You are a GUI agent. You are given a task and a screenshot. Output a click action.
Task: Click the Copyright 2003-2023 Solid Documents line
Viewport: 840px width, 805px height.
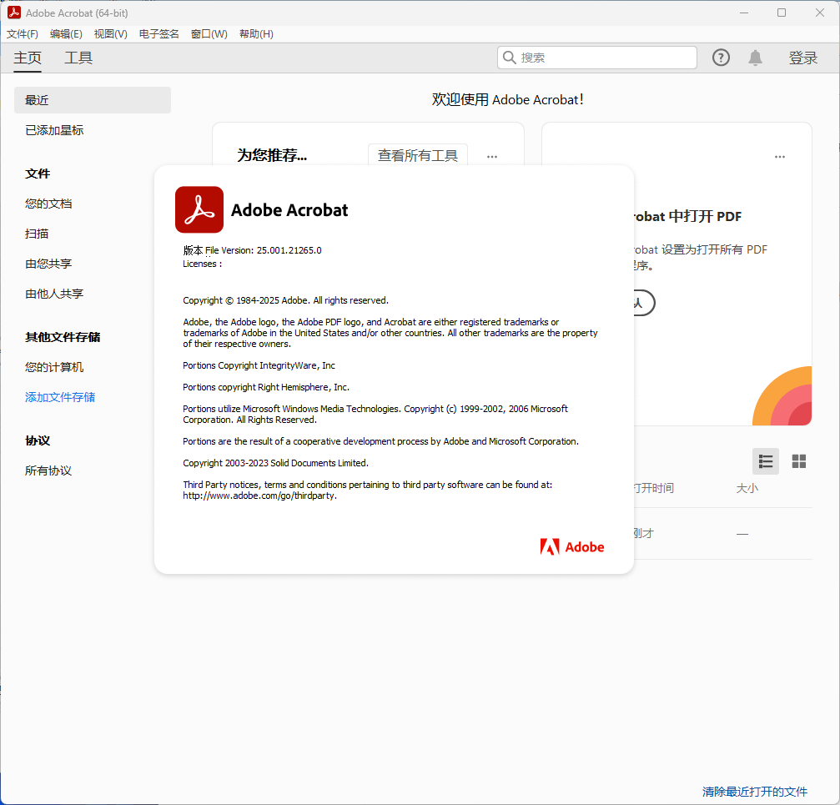click(x=275, y=463)
